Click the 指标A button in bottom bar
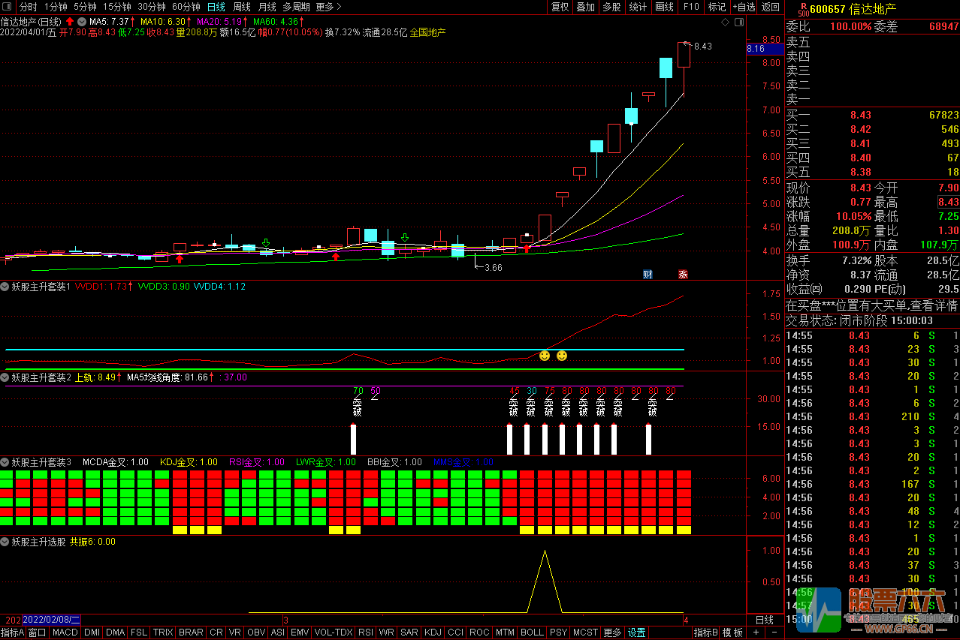960x640 pixels. coord(13,632)
